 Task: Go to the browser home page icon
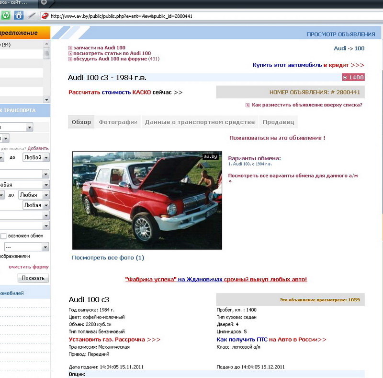point(19,15)
